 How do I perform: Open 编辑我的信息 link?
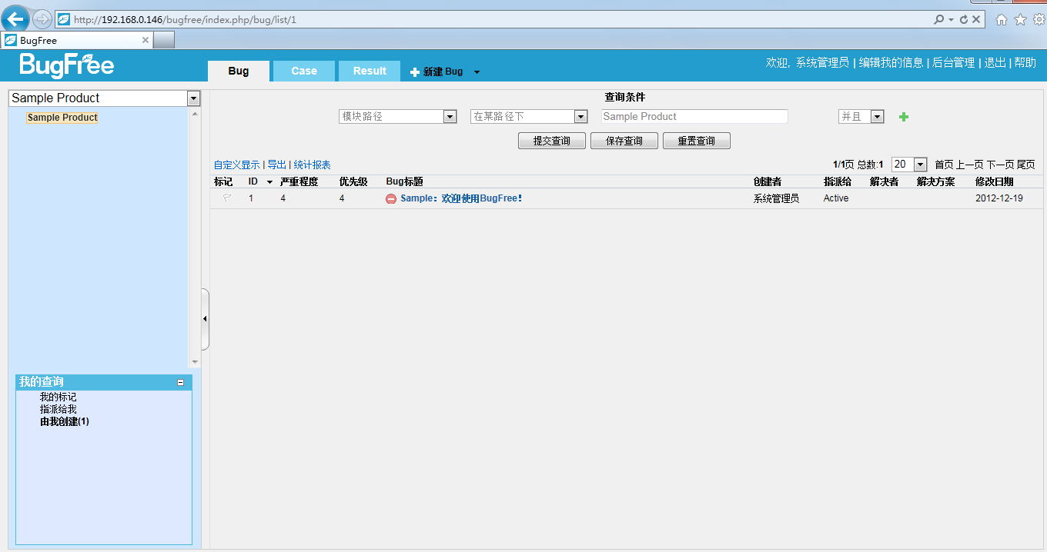coord(891,63)
